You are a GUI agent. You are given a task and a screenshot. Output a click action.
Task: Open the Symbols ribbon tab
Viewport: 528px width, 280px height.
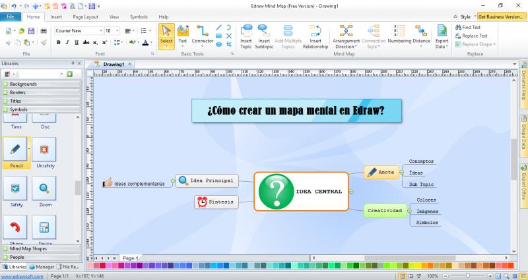click(139, 16)
